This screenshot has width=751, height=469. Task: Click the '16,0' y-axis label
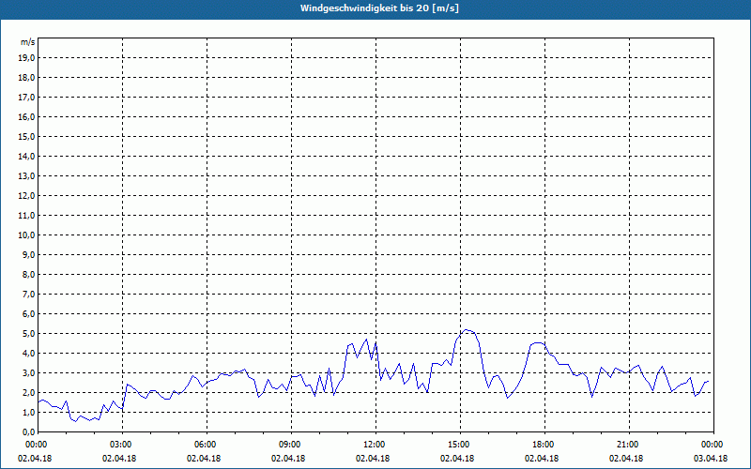click(26, 116)
